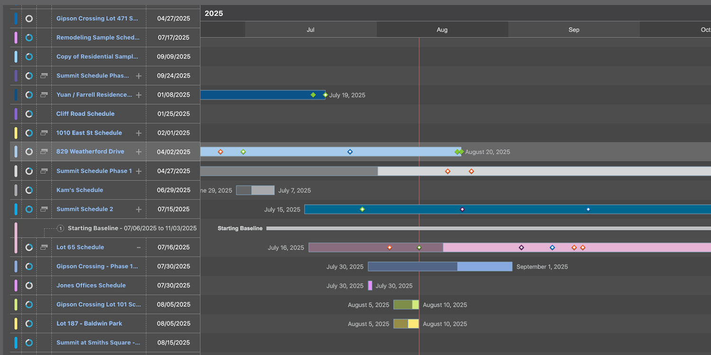Click the baseline icon for 1010 East St Schedule
The image size is (711, 355).
tap(44, 133)
